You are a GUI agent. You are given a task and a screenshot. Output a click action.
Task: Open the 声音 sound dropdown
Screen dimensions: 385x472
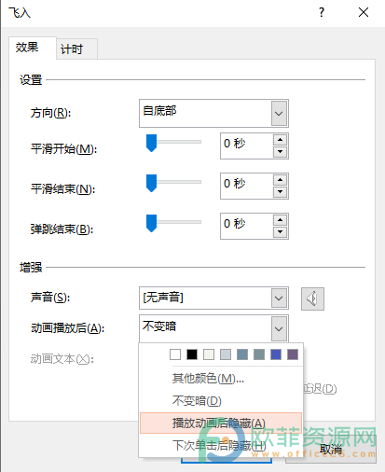279,298
